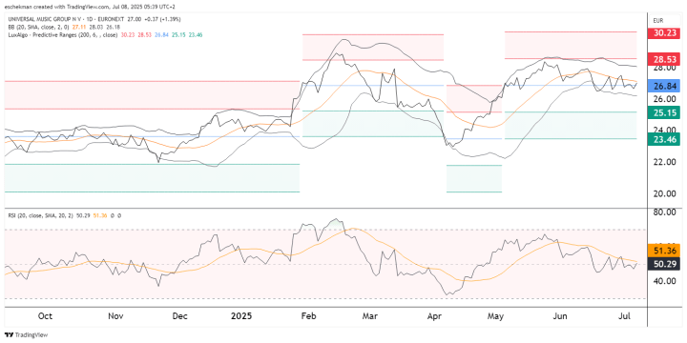Click the RSI (20, close, SMA, 20, 2) legend
This screenshot has height=343, width=687.
[42, 215]
